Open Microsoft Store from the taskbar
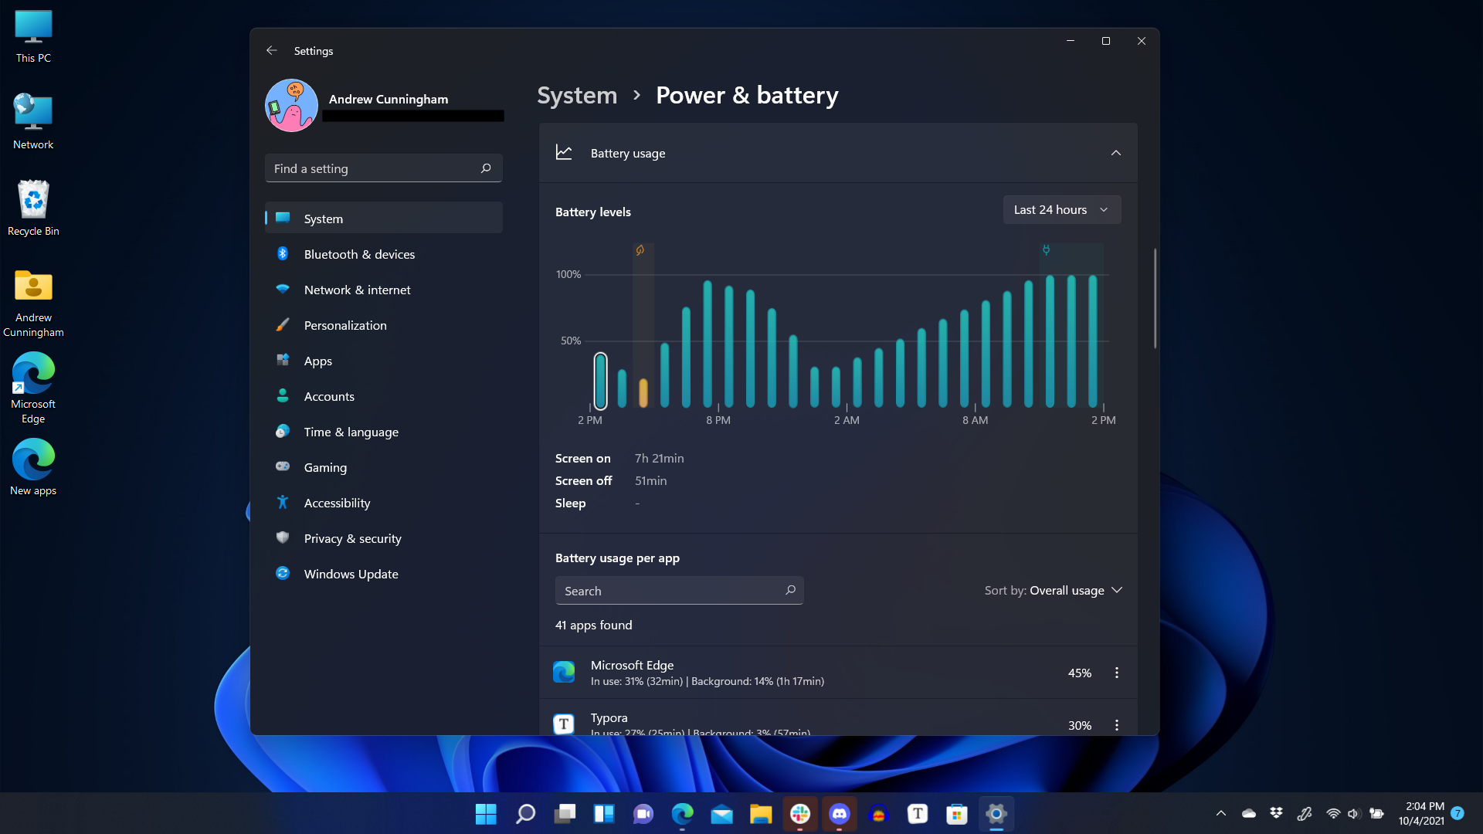Viewport: 1483px width, 834px height. [x=957, y=814]
